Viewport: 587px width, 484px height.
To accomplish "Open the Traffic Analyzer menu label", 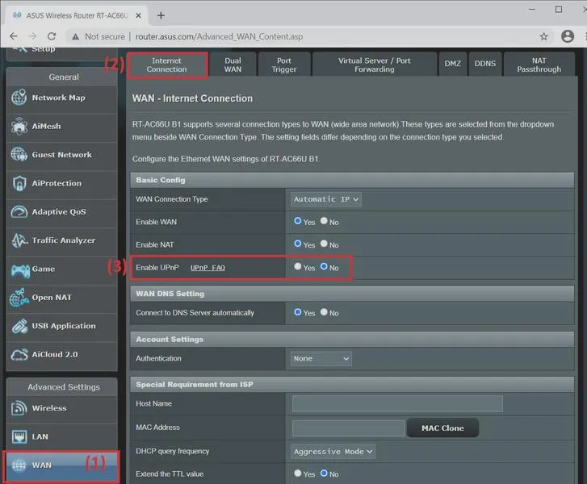I will pyautogui.click(x=64, y=240).
